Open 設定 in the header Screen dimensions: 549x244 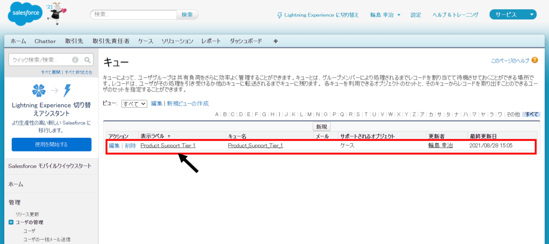416,15
